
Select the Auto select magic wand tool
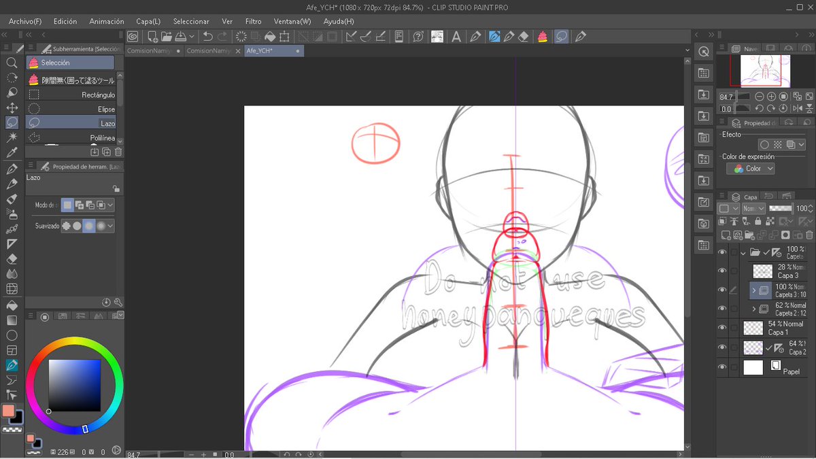[12, 138]
